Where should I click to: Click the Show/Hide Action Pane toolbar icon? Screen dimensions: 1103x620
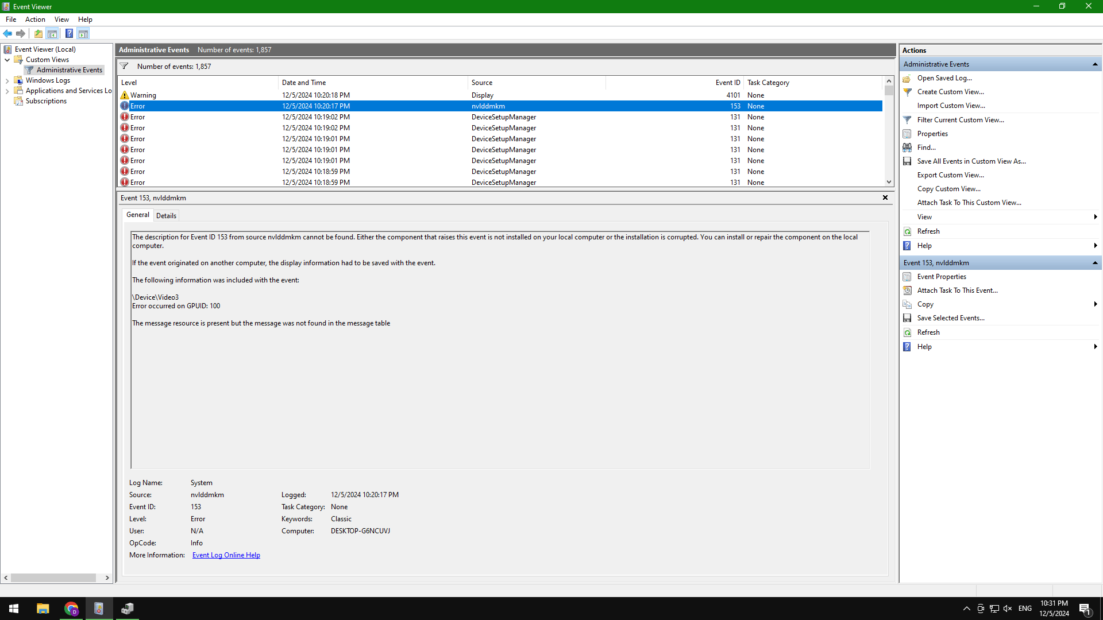pos(83,33)
